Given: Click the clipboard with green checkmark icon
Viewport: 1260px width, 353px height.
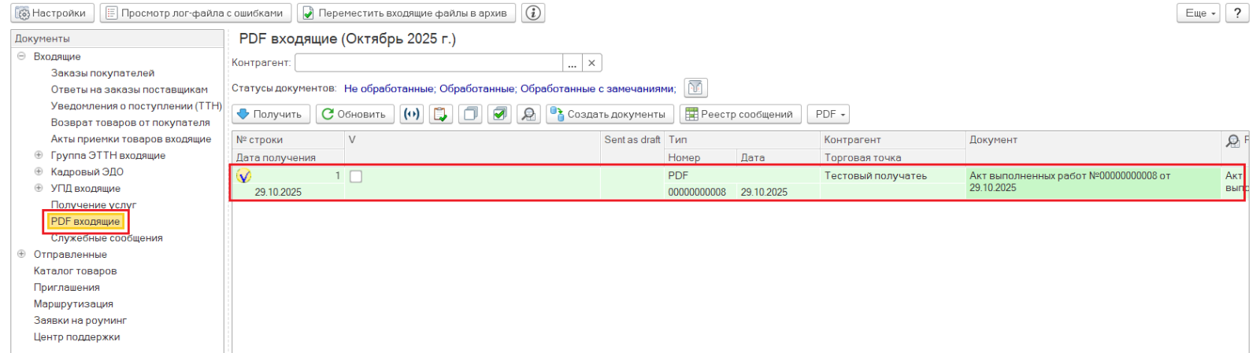Looking at the screenshot, I should pyautogui.click(x=441, y=114).
